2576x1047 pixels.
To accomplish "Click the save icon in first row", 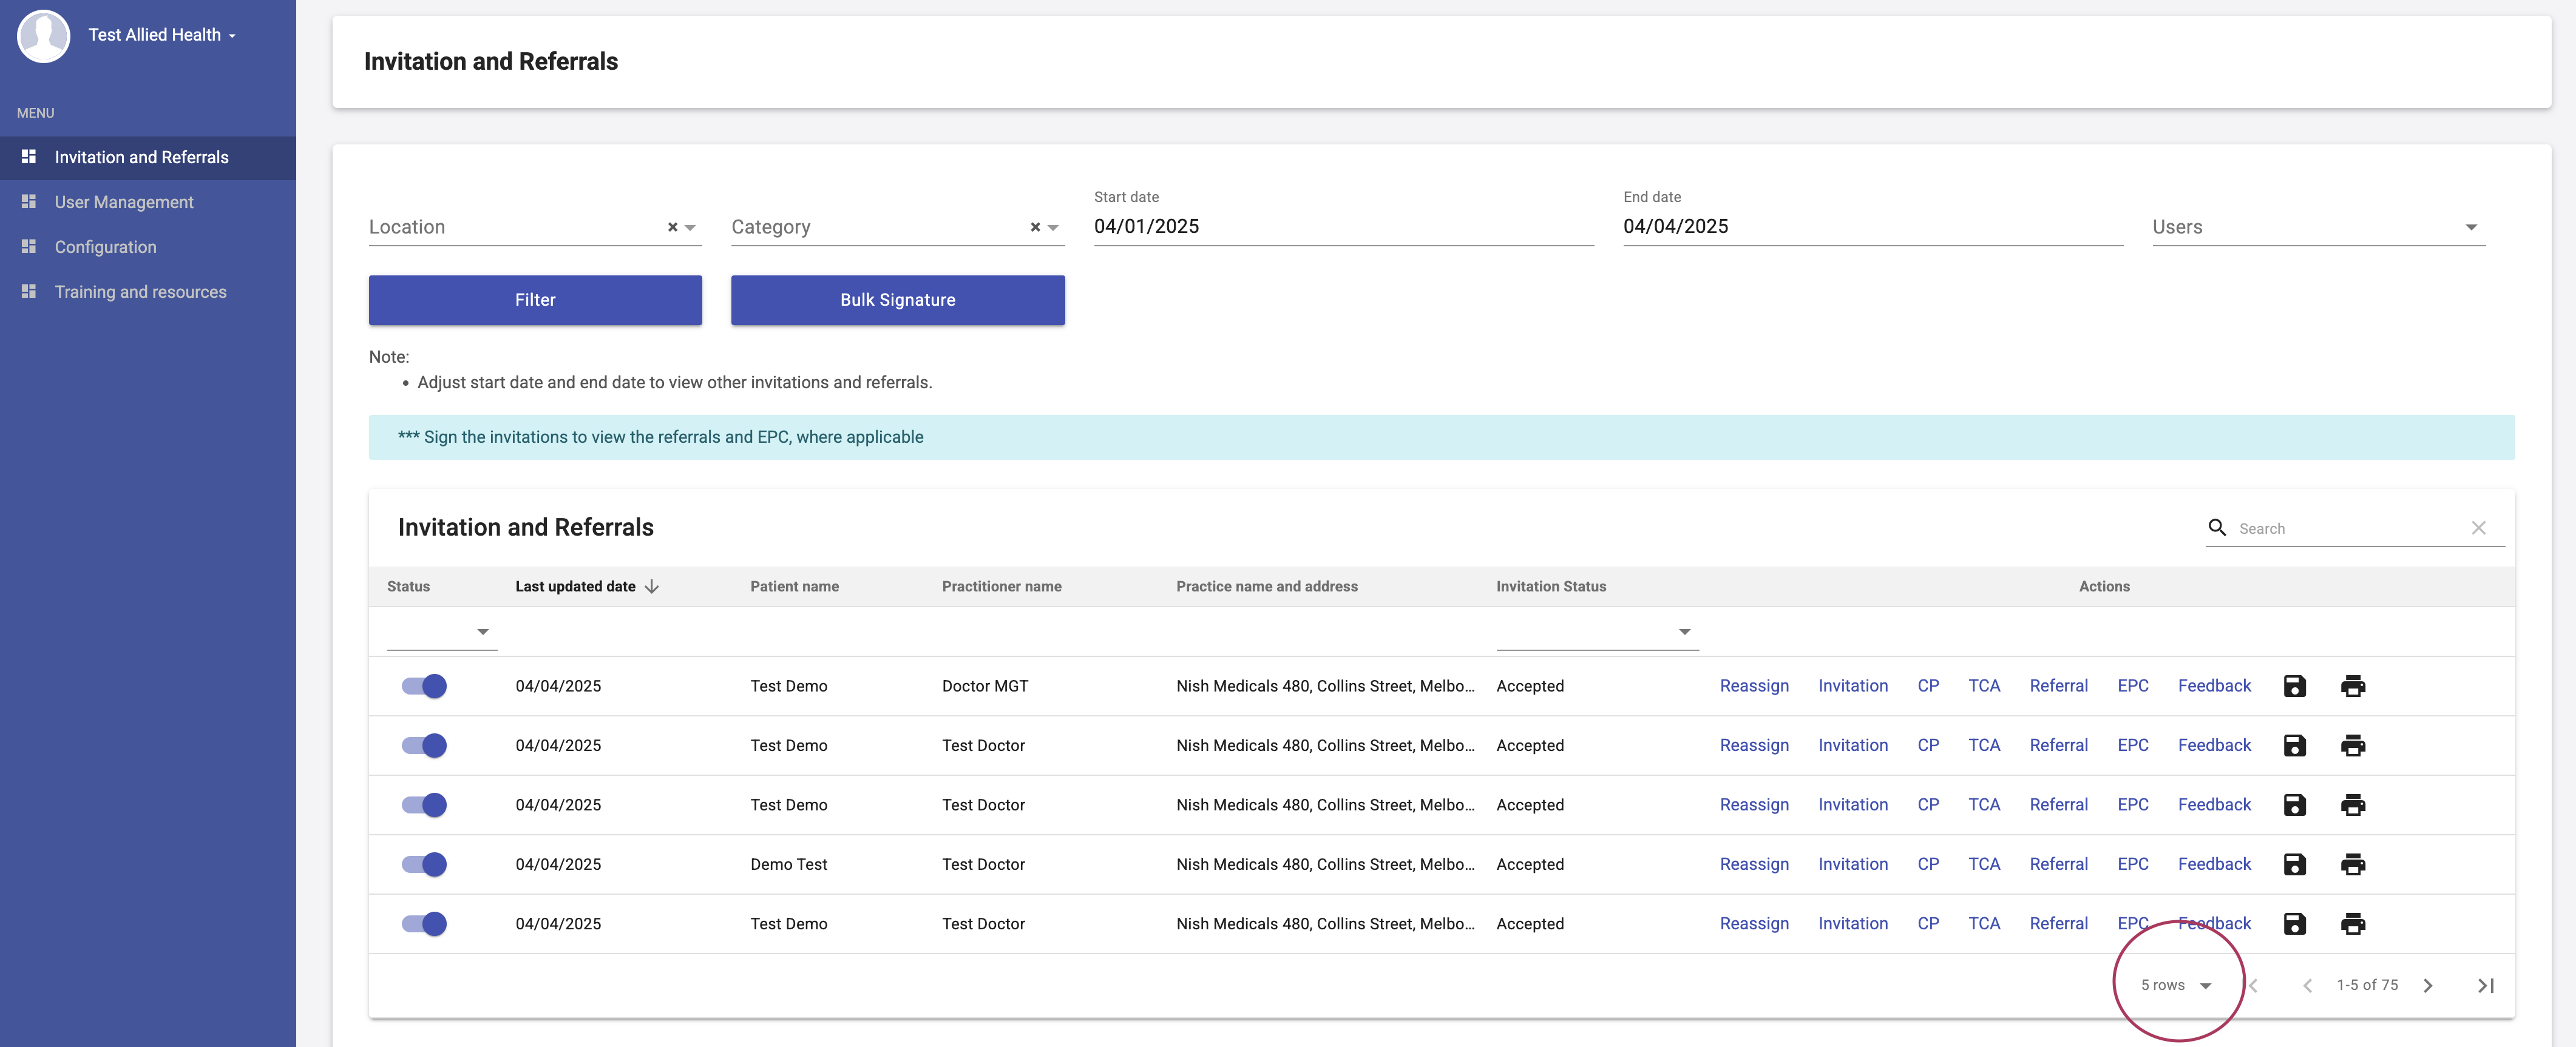I will pyautogui.click(x=2294, y=685).
